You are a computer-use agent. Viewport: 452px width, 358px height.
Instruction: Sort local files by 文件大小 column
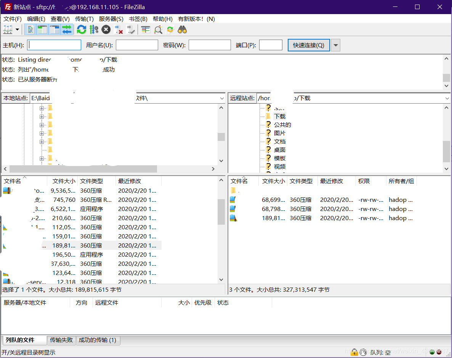point(62,181)
